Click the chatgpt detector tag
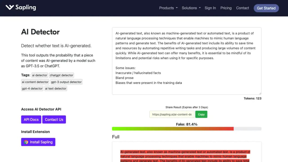This screenshot has height=162, width=288. (x=61, y=75)
